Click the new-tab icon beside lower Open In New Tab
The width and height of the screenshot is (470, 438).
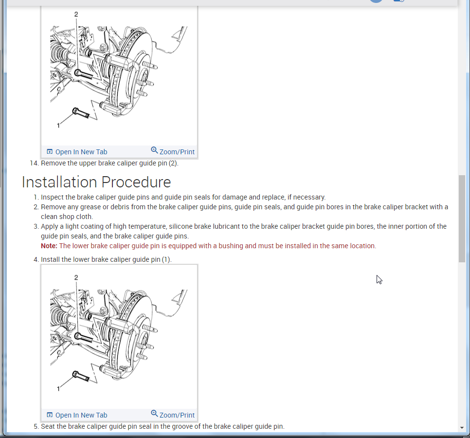coord(50,415)
